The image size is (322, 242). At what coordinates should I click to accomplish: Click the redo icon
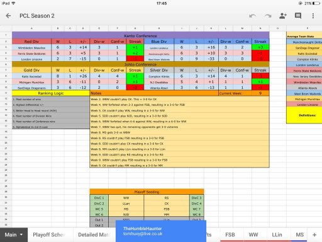pos(268,16)
